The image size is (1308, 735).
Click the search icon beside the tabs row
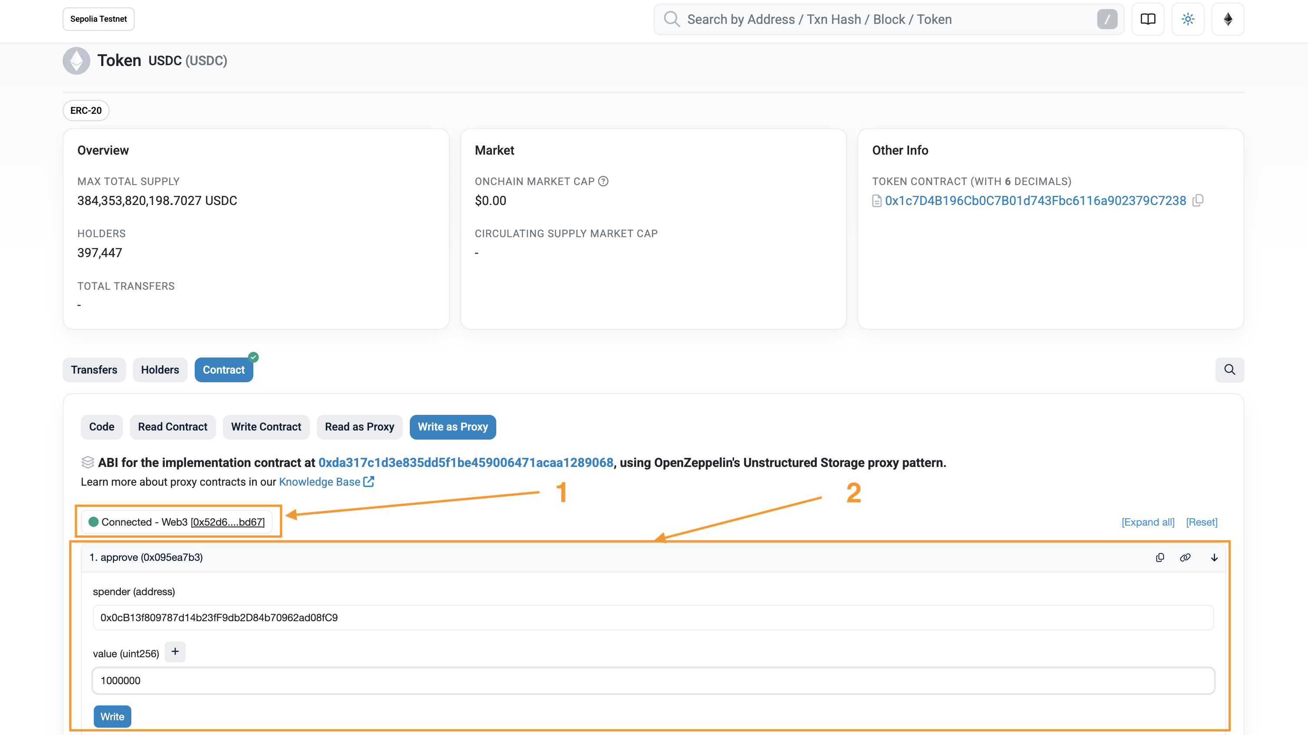(x=1229, y=370)
